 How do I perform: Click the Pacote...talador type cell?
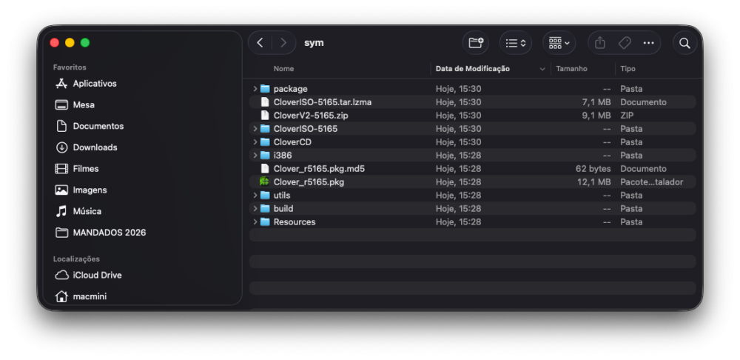[x=651, y=182]
